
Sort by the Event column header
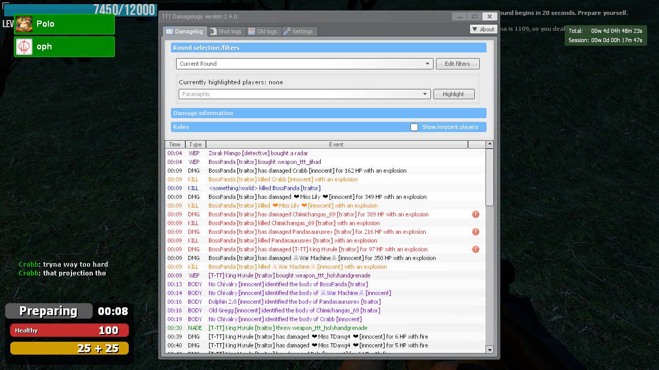click(x=337, y=144)
